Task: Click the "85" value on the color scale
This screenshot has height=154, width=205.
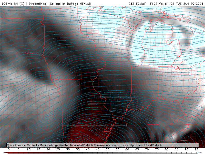Action: (177, 149)
